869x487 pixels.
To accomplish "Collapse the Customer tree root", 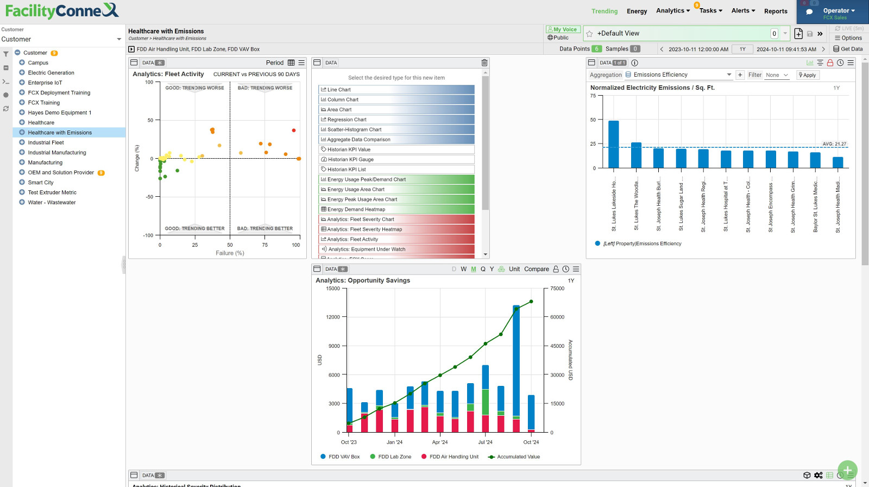I will click(x=17, y=53).
